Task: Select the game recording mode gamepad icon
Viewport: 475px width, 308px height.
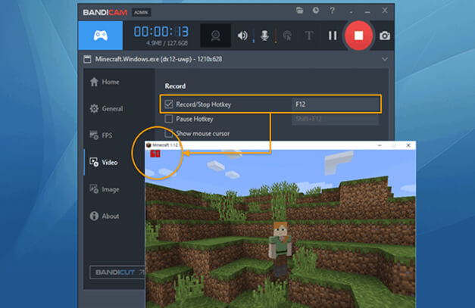Action: [x=101, y=36]
